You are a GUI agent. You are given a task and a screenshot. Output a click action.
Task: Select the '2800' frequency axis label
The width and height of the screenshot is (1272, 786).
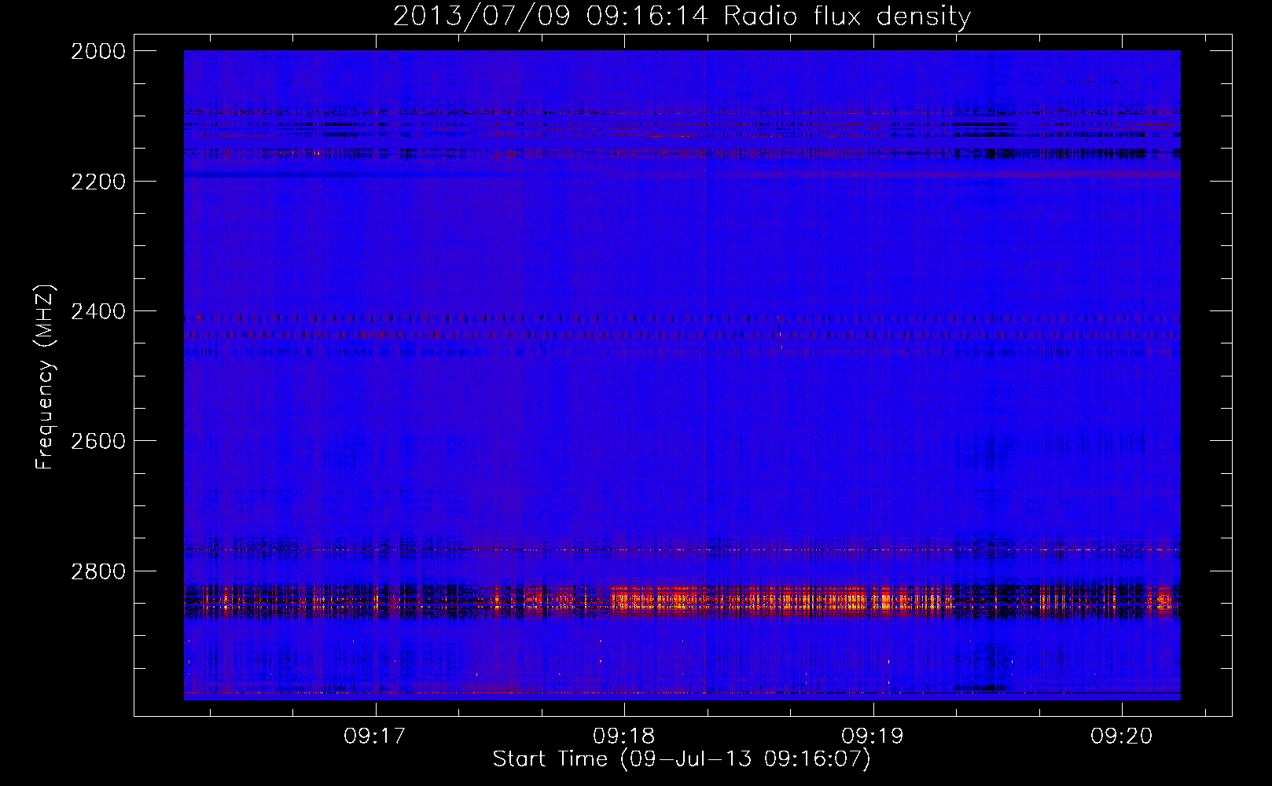[x=98, y=571]
